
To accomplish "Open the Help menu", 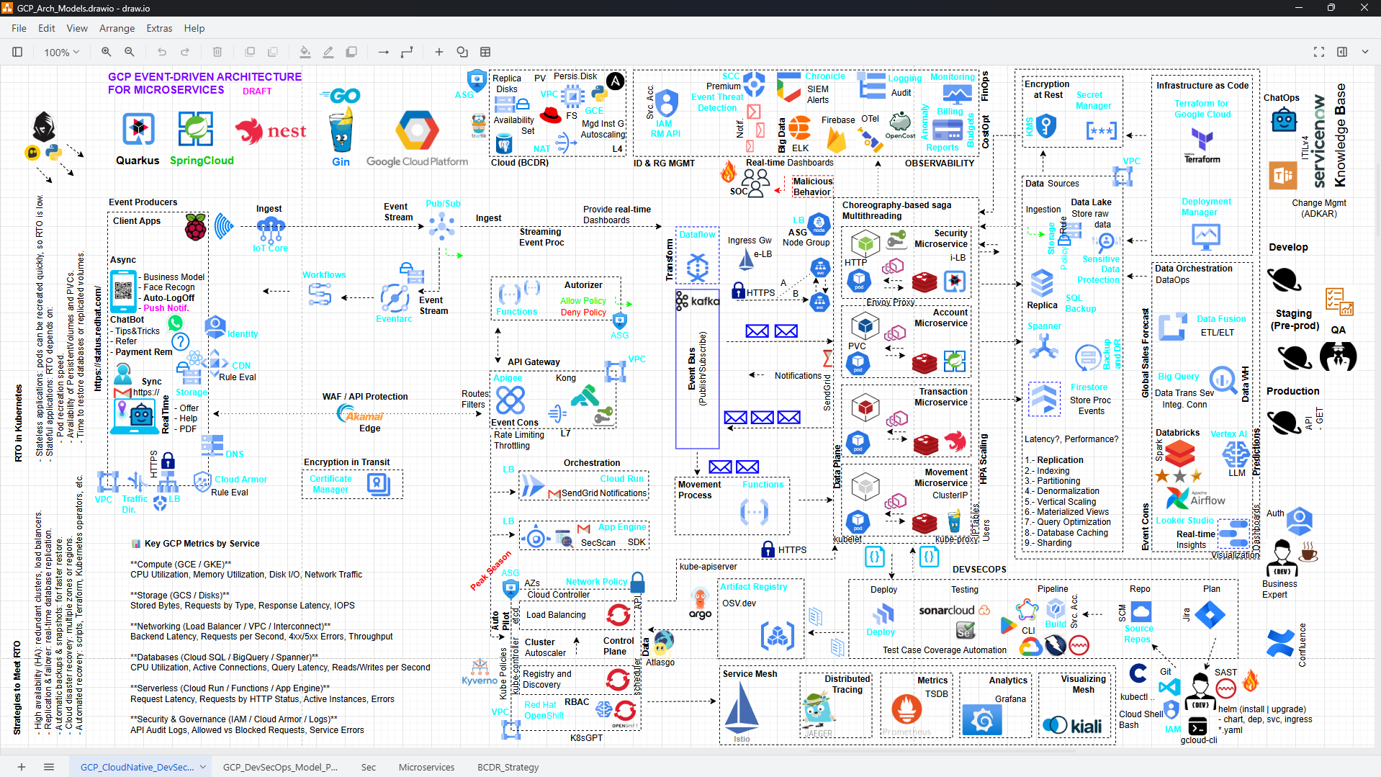I will coord(194,28).
